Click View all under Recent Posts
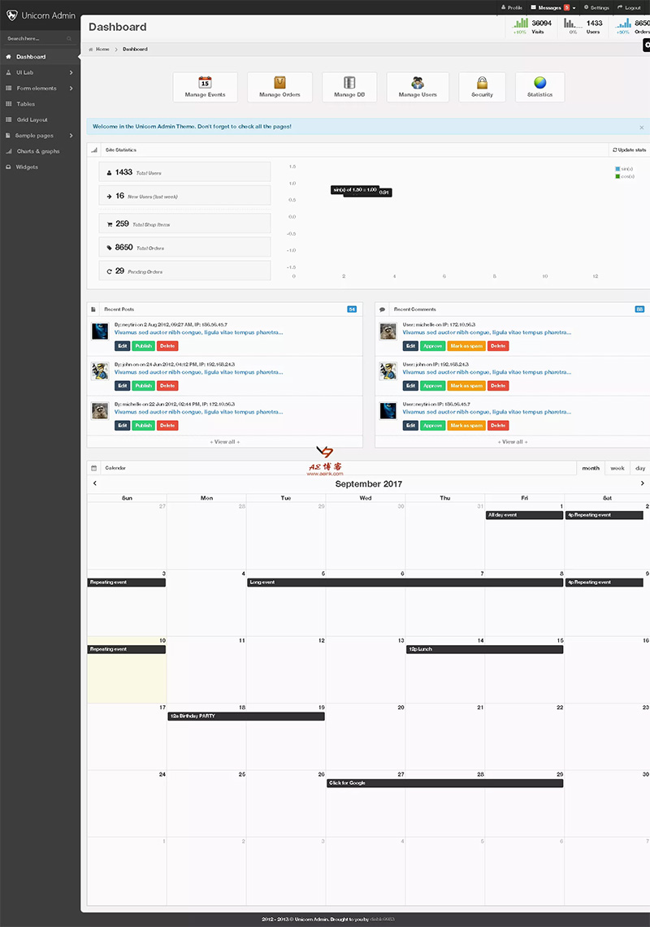Image resolution: width=650 pixels, height=927 pixels. click(225, 442)
